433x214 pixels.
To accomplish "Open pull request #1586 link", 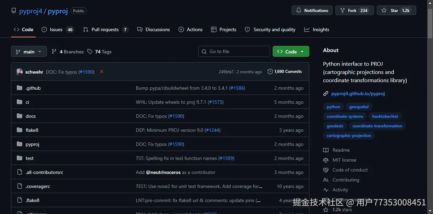I will [237, 88].
